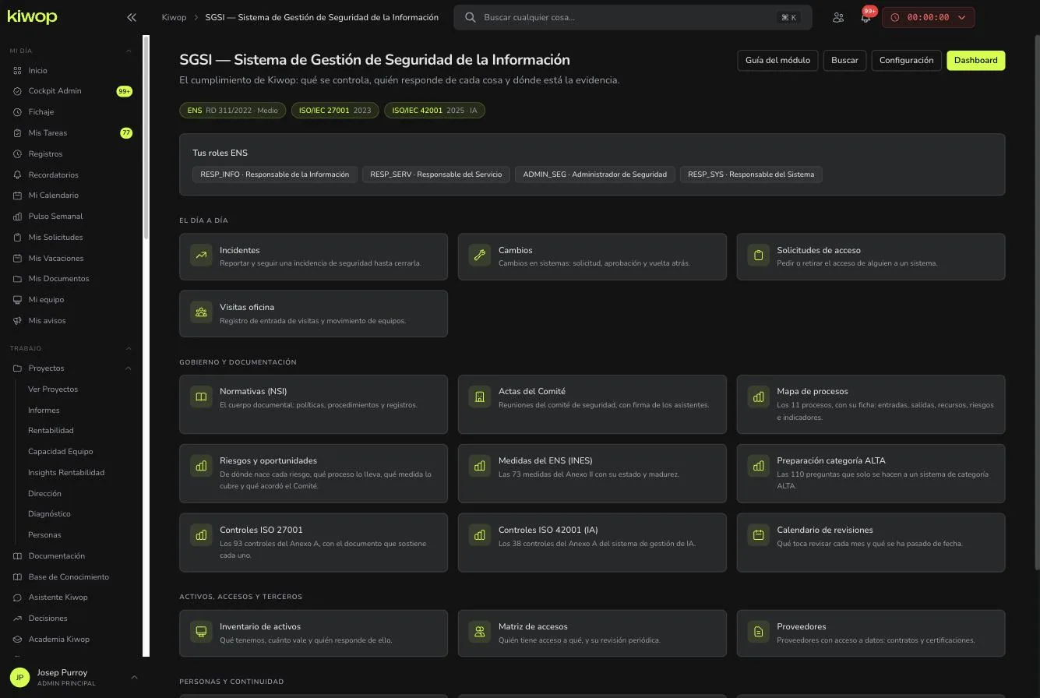
Task: Click the ISO/IEC 42001 2025 IA badge
Action: pyautogui.click(x=435, y=111)
